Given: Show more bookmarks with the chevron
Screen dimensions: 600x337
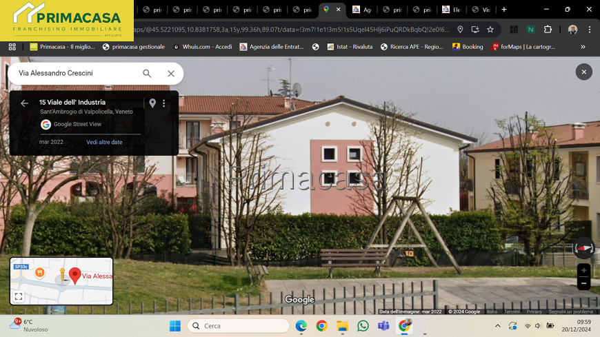Looking at the screenshot, I should (x=583, y=47).
